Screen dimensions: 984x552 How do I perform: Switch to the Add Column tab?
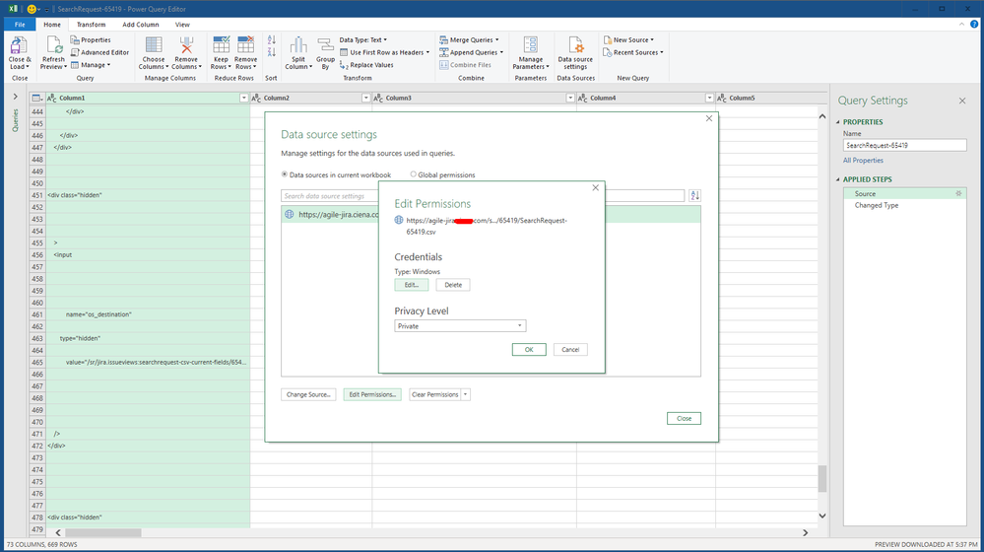click(141, 25)
